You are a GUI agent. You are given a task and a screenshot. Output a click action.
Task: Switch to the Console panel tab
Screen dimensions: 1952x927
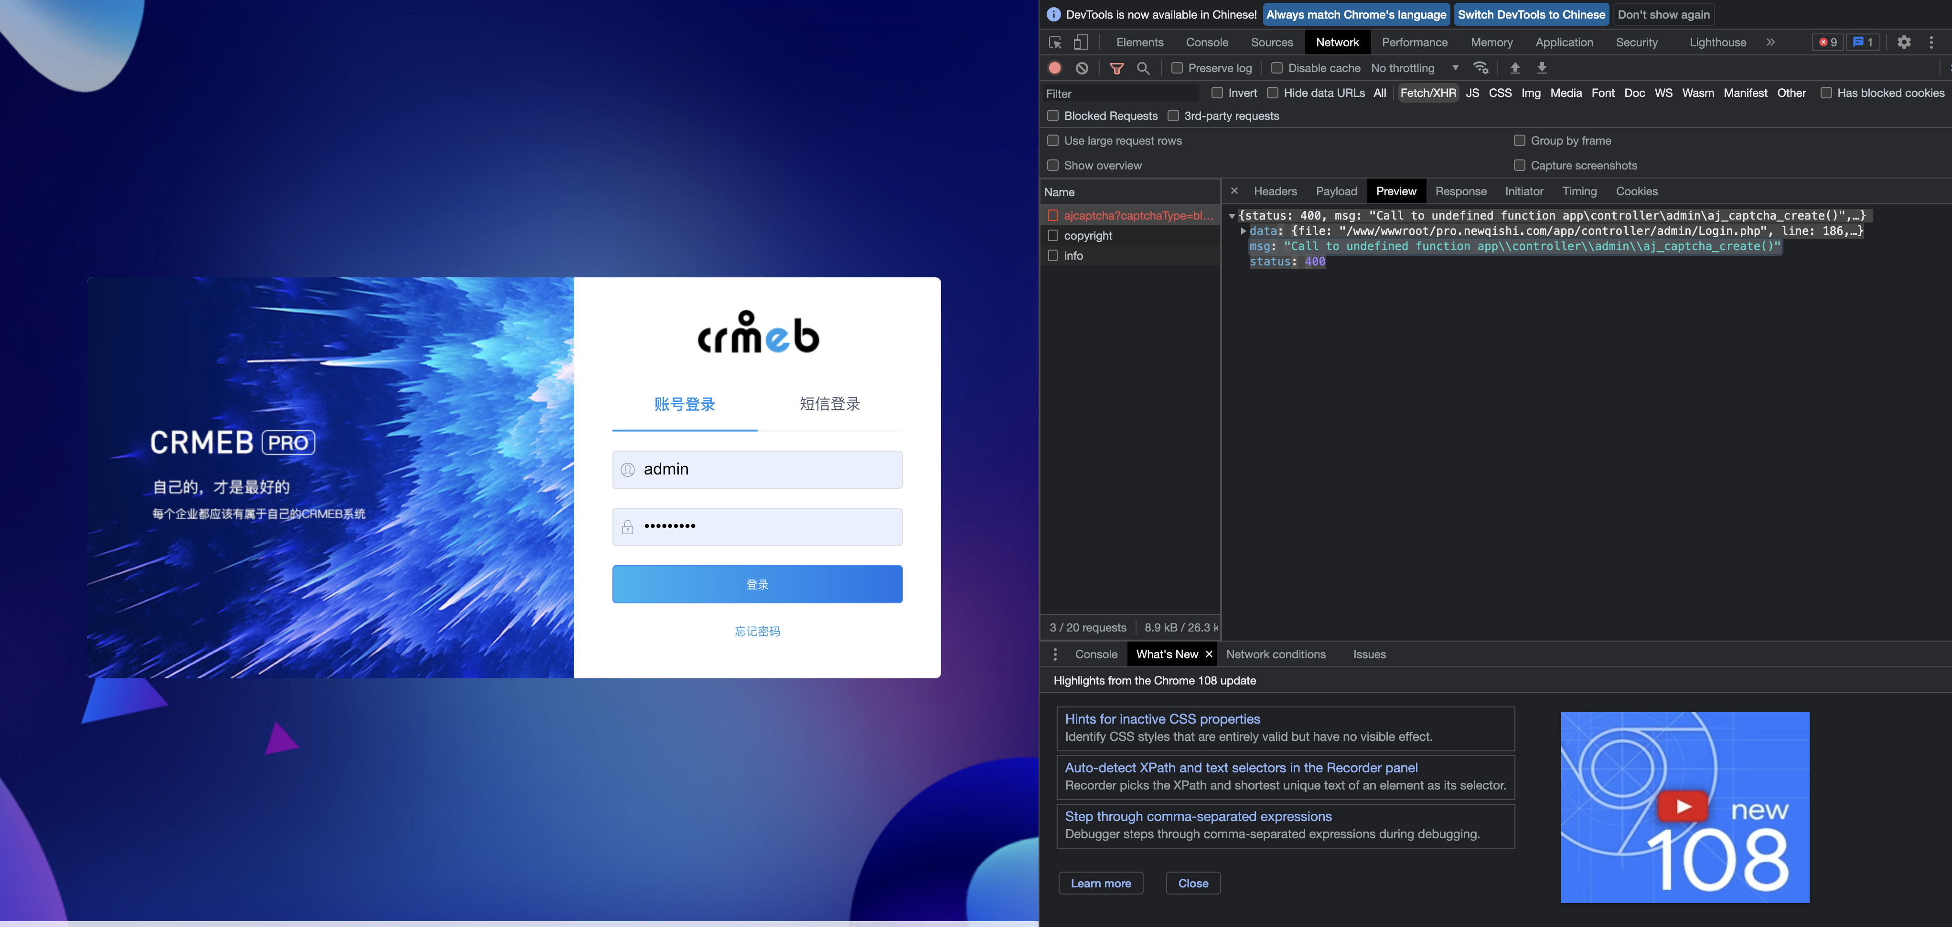1207,42
